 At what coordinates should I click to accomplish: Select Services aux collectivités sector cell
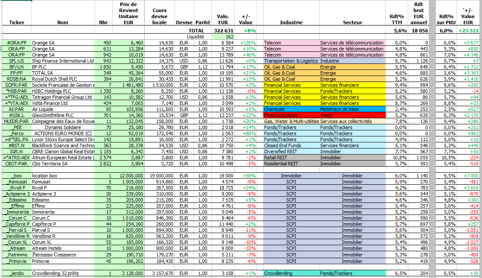(352, 121)
